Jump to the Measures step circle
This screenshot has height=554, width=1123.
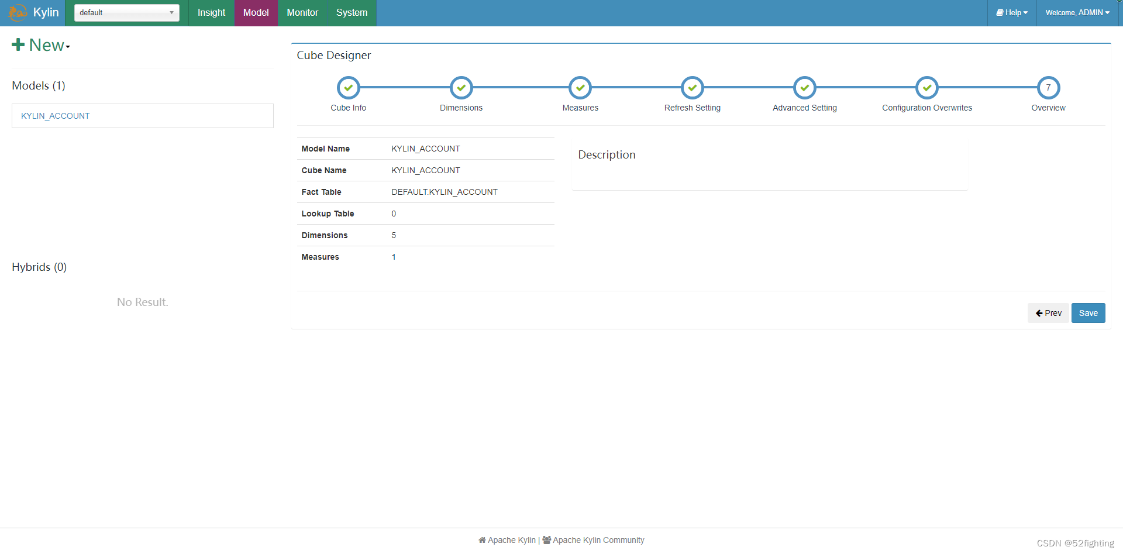point(580,88)
